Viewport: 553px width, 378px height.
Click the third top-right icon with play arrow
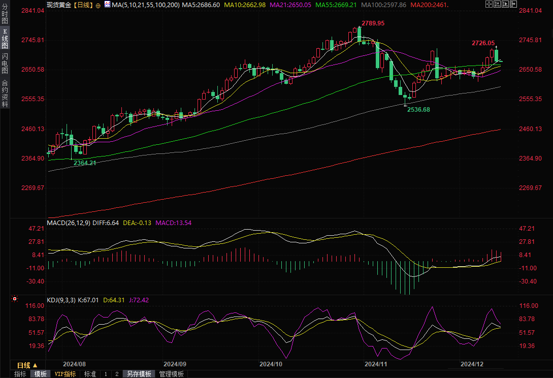tap(505, 4)
